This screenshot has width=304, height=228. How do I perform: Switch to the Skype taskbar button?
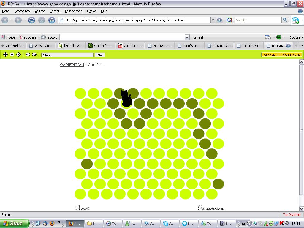(x=170, y=224)
